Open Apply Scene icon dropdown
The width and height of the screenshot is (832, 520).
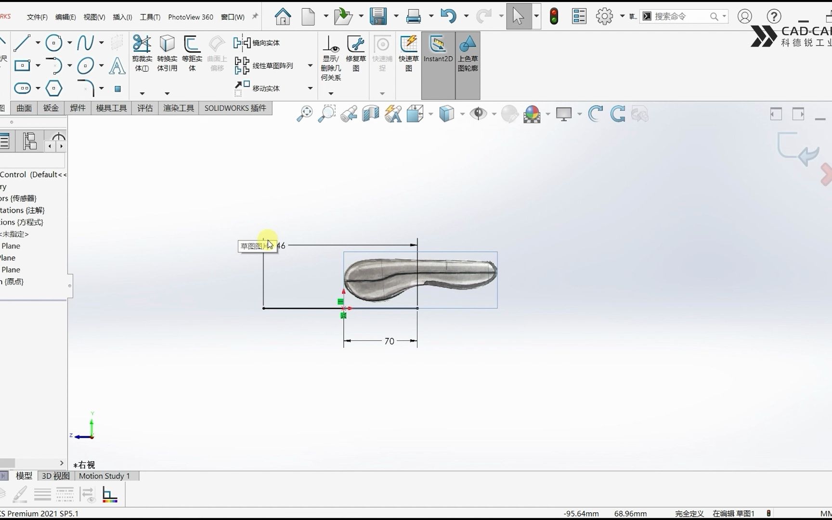[x=548, y=114]
